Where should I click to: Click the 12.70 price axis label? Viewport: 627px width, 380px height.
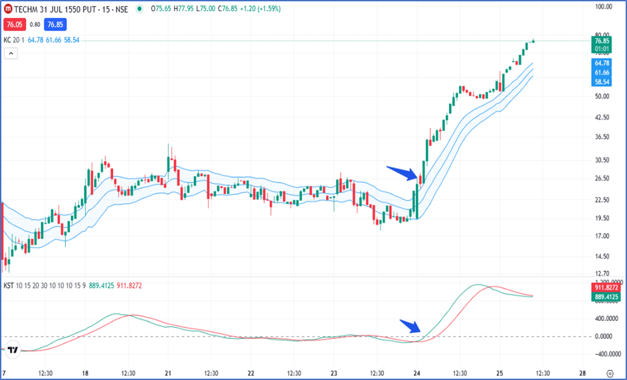tap(602, 273)
